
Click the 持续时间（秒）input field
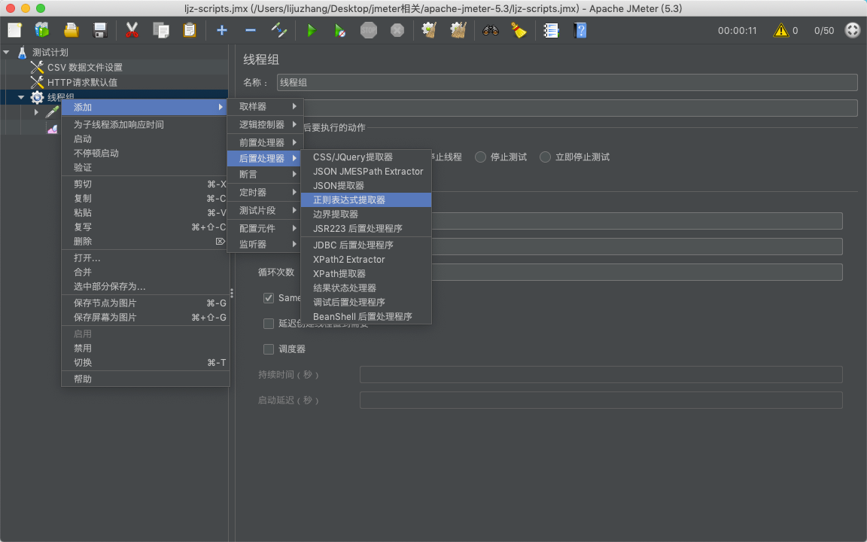[x=601, y=374]
